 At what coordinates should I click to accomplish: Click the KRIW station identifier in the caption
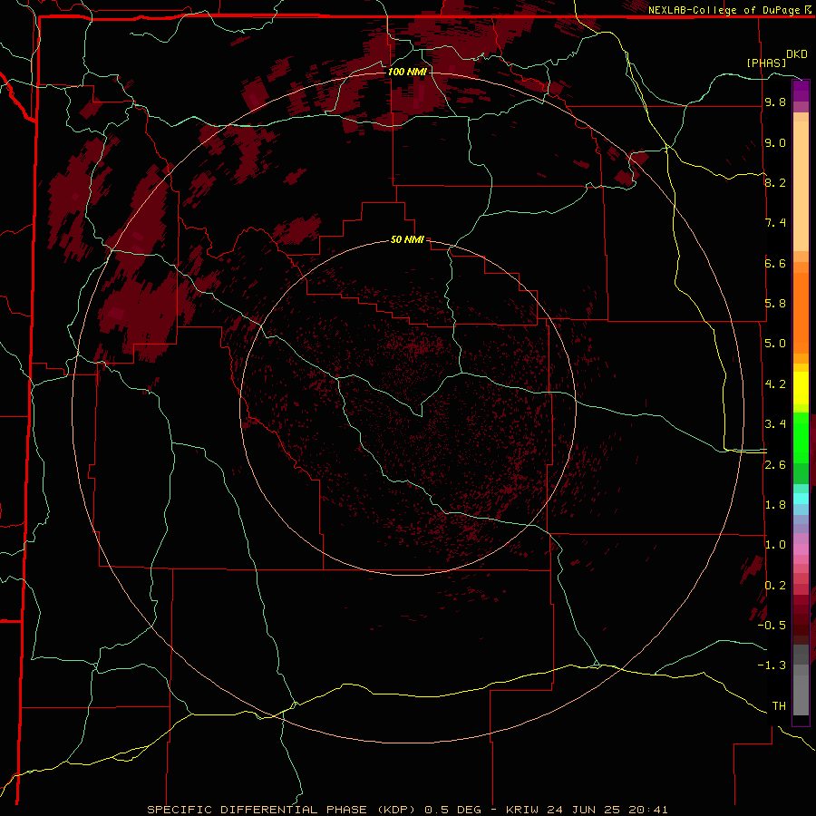click(522, 810)
